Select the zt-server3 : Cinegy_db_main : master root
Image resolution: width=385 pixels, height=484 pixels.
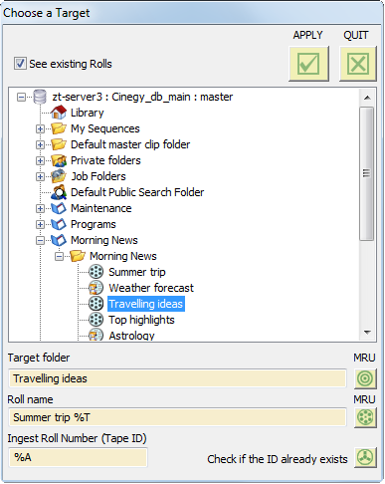(x=142, y=97)
